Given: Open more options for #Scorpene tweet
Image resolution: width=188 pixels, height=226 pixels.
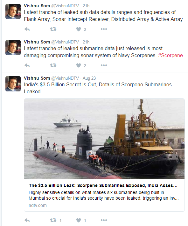Looking at the screenshot, I should [104, 65].
